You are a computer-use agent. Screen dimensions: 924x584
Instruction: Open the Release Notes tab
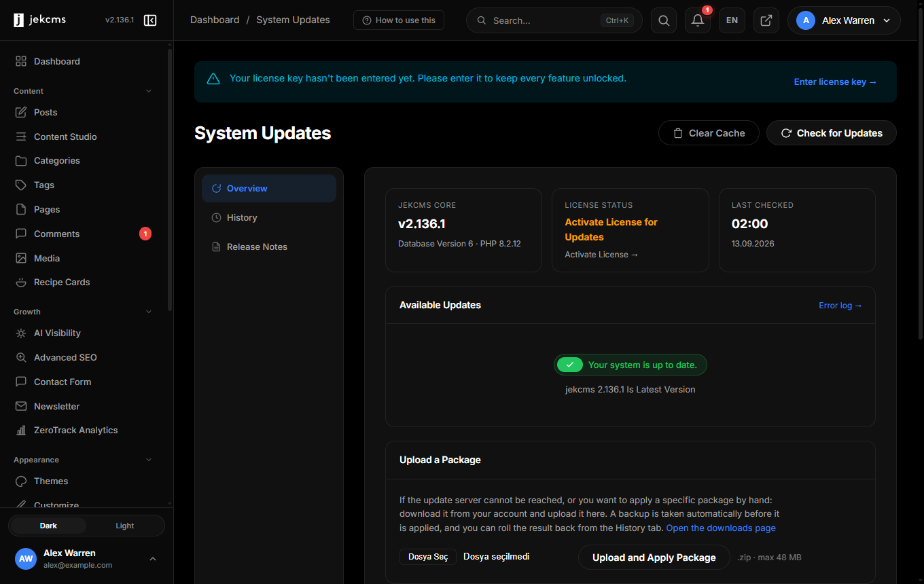(x=269, y=247)
